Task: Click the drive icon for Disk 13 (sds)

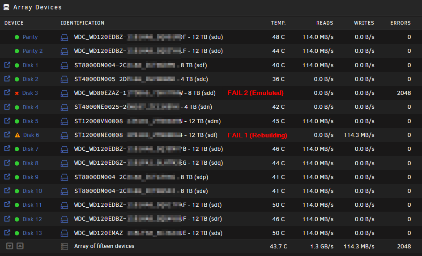Action: (64, 233)
